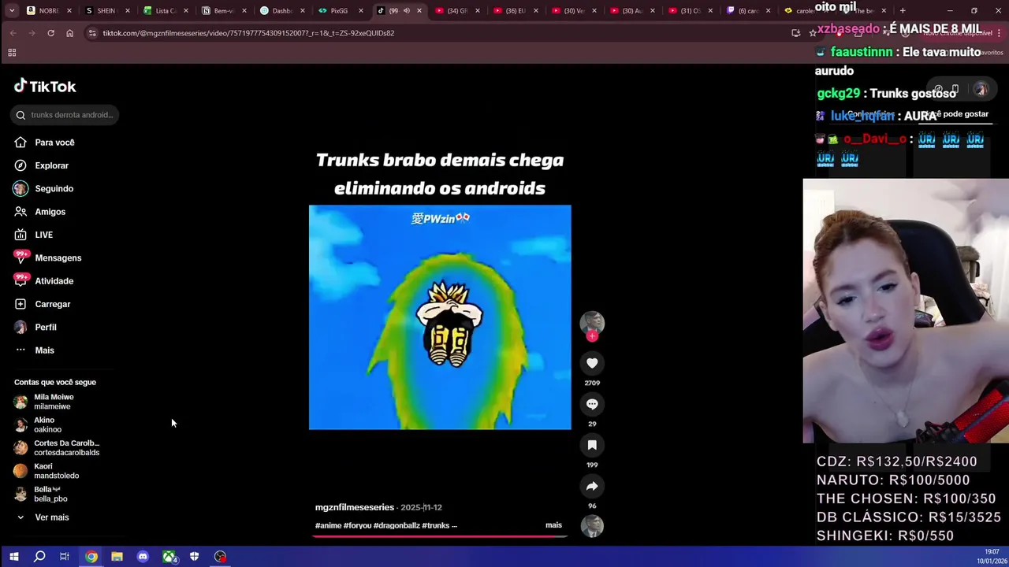The height and width of the screenshot is (567, 1009).
Task: Click the #dragonballz hashtag
Action: tap(397, 525)
